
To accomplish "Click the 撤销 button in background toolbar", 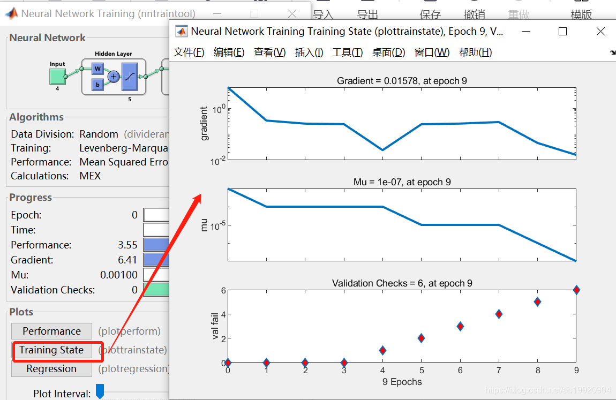I will point(474,14).
